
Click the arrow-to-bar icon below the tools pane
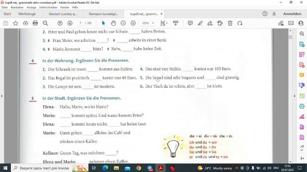tap(302, 158)
